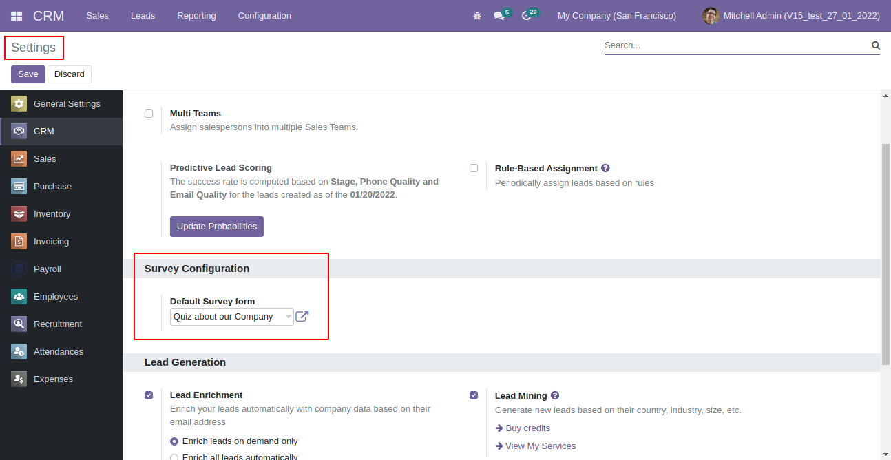Click the Discard button
891x460 pixels.
pos(70,74)
